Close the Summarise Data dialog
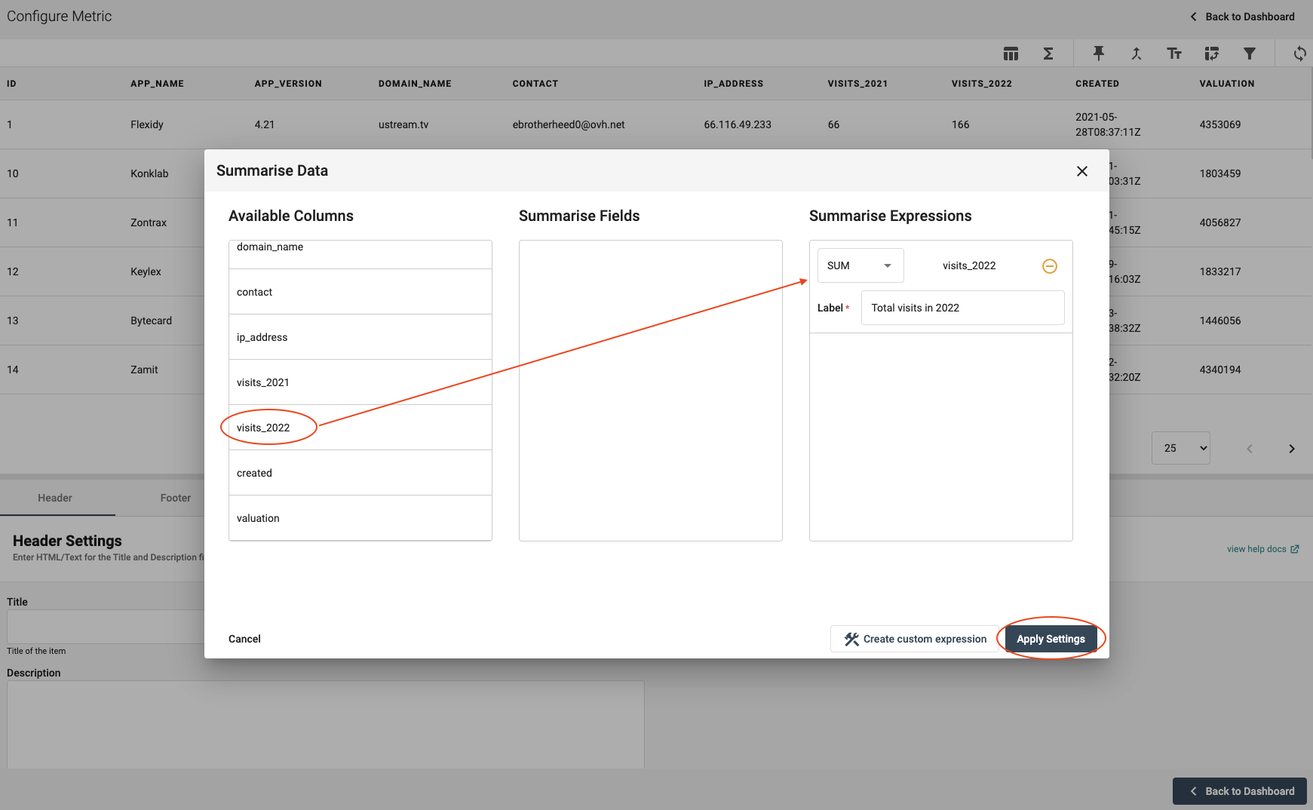Screen dimensions: 1313x810 (x=1081, y=171)
